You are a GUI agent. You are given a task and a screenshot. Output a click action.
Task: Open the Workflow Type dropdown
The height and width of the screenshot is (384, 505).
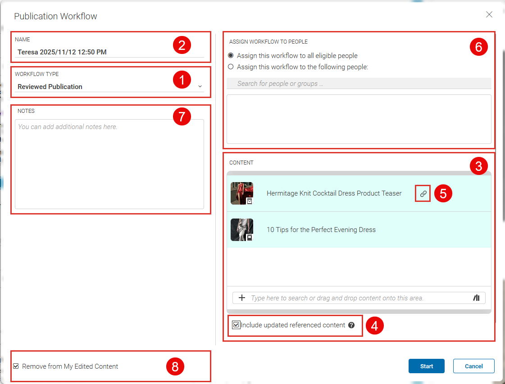(200, 86)
